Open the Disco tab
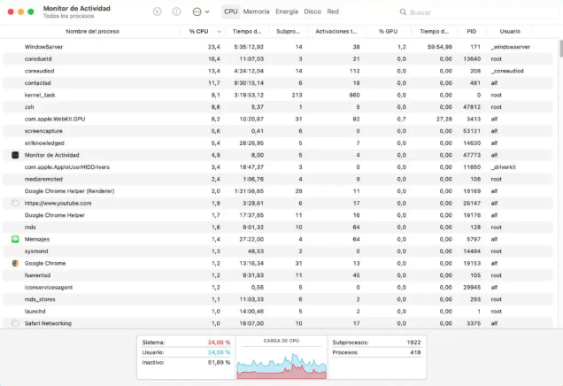The height and width of the screenshot is (386, 563). pyautogui.click(x=312, y=12)
